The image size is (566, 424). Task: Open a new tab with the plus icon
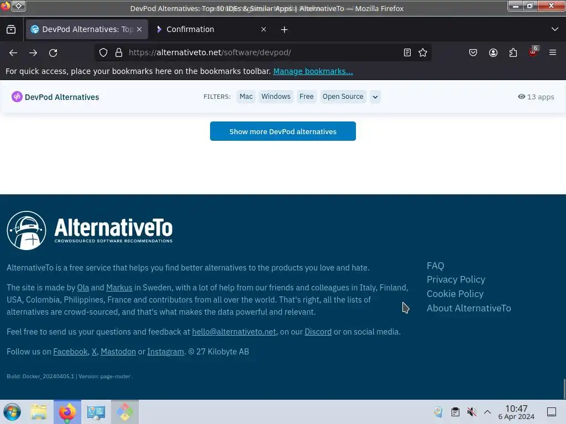285,30
